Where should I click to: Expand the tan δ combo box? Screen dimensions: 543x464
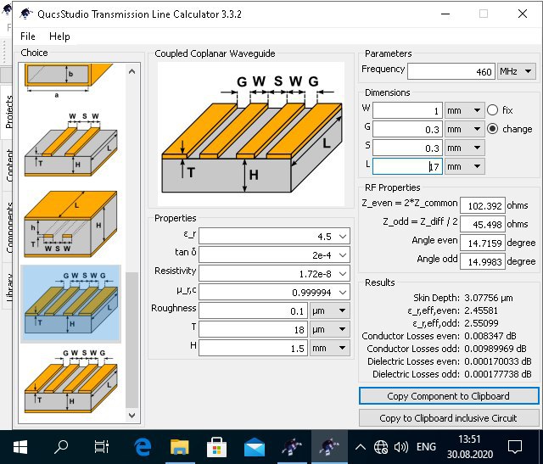point(343,255)
